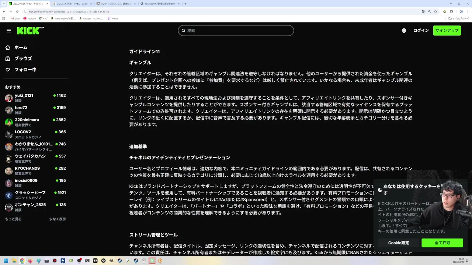Open the site information icon in address bar
Image resolution: width=472 pixels, height=265 pixels.
(x=25, y=11)
